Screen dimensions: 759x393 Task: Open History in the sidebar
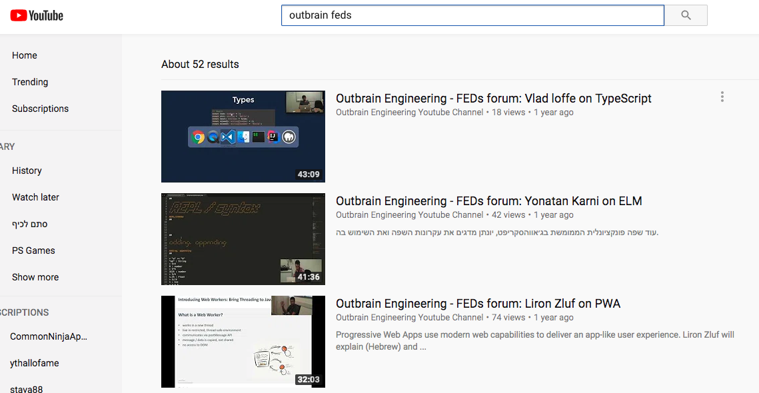pyautogui.click(x=27, y=171)
